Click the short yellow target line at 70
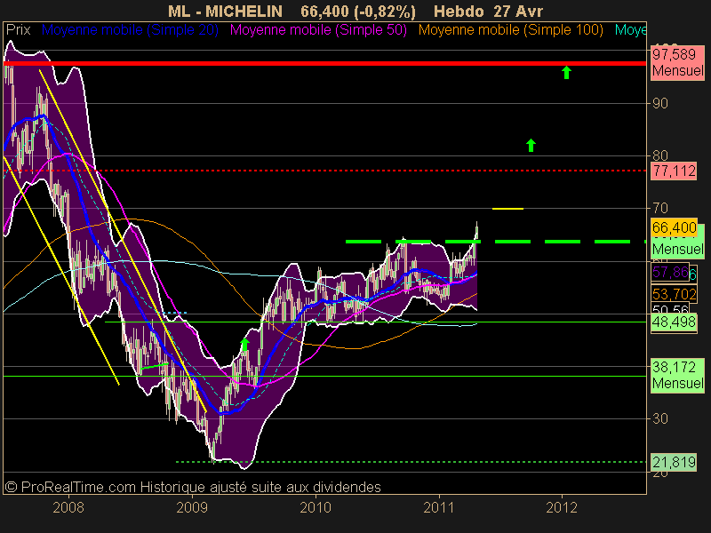 [x=507, y=209]
